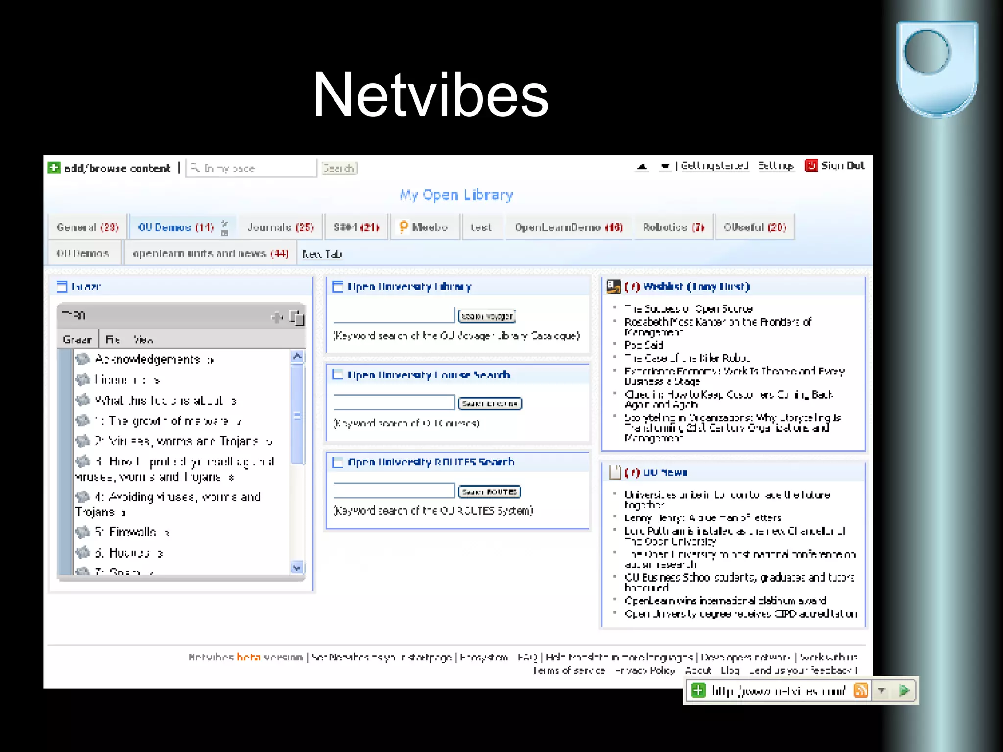Select openlearn units and news (44) tab

click(x=210, y=253)
